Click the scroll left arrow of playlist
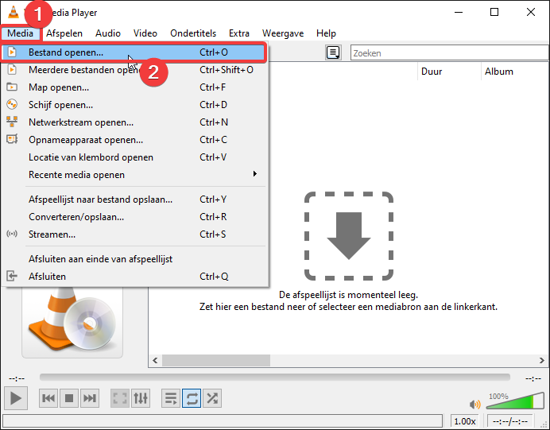The height and width of the screenshot is (430, 550). [155, 360]
